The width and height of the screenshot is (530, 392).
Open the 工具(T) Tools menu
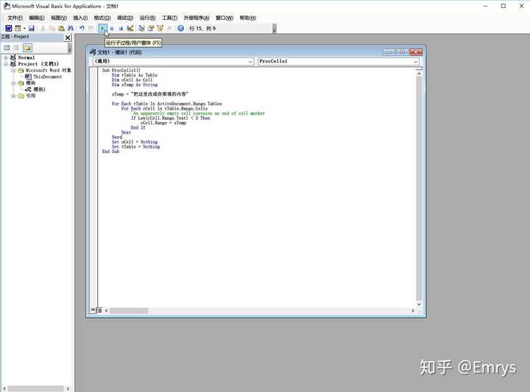click(x=169, y=18)
